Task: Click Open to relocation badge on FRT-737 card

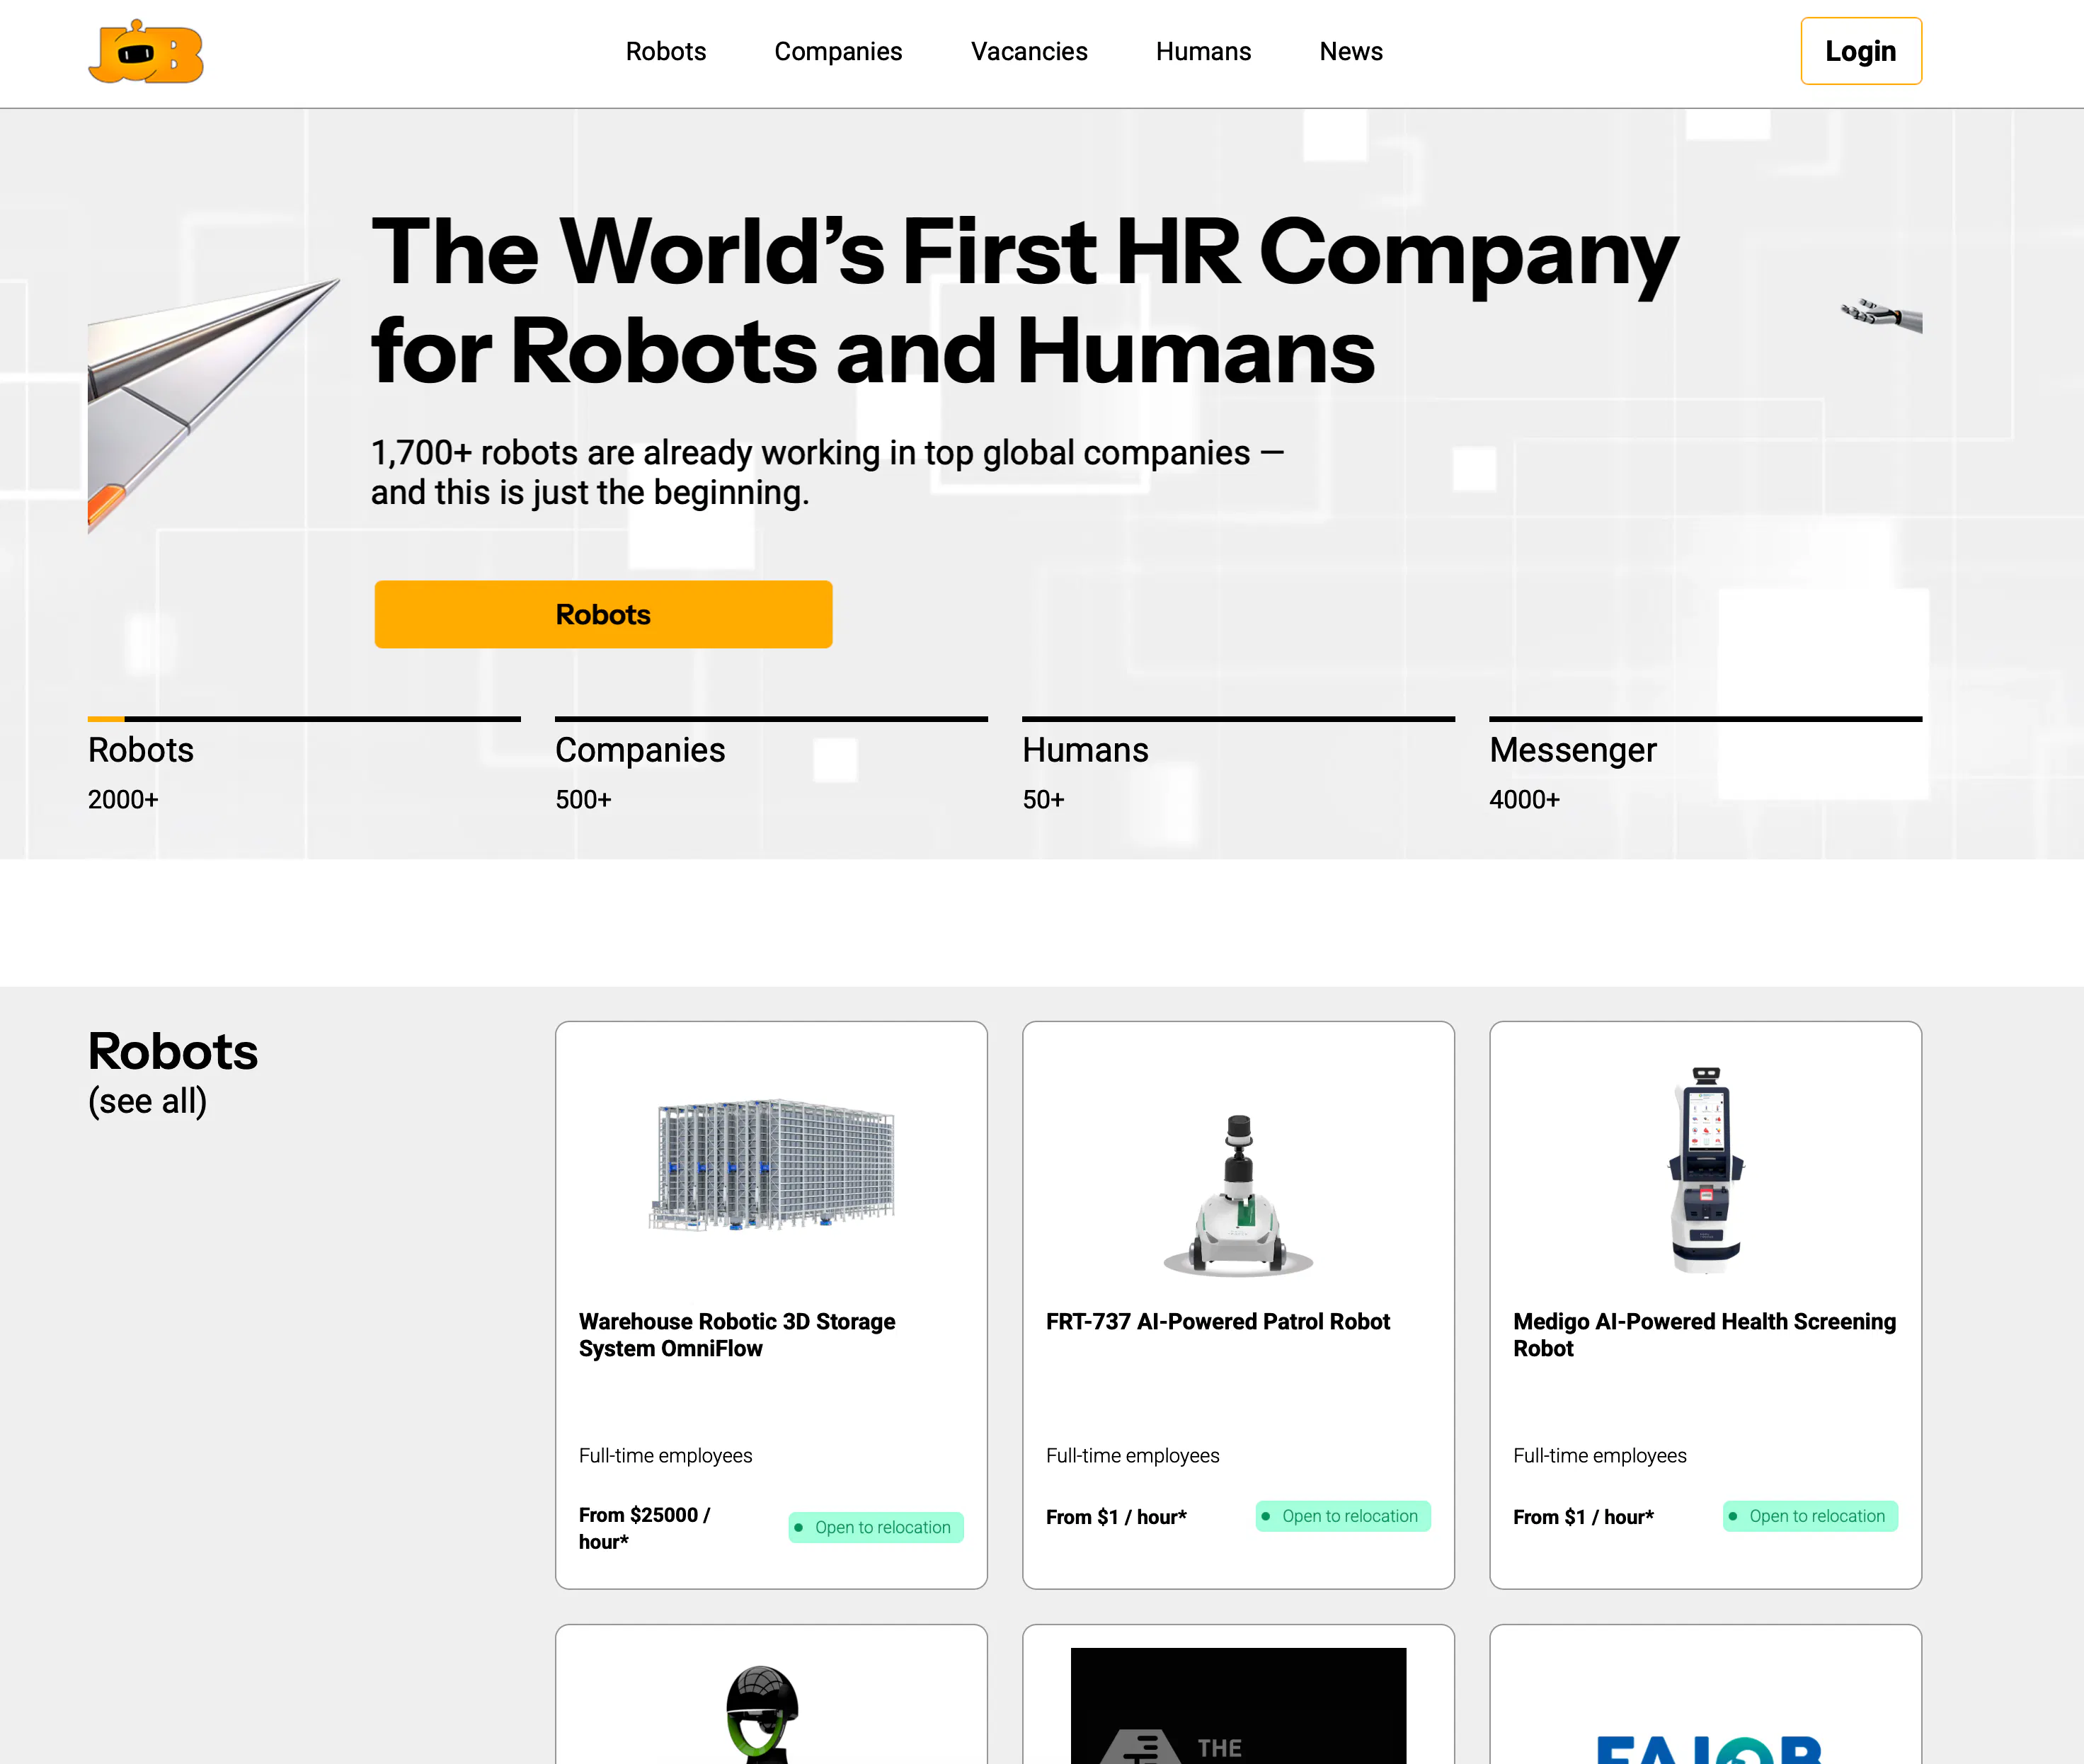Action: (1343, 1516)
